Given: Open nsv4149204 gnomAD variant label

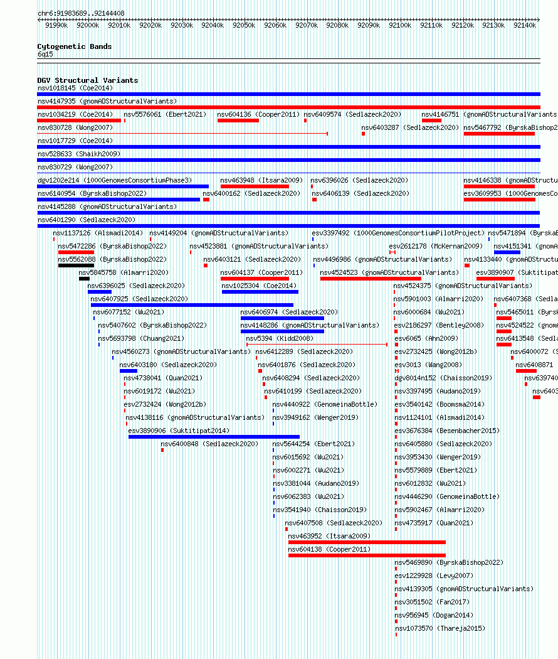Looking at the screenshot, I should 219,233.
